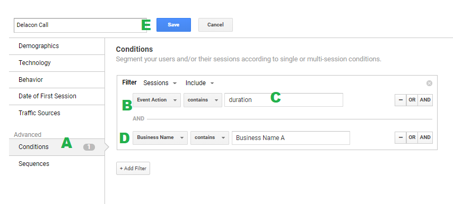Add AND condition to Event Action row

click(x=425, y=100)
